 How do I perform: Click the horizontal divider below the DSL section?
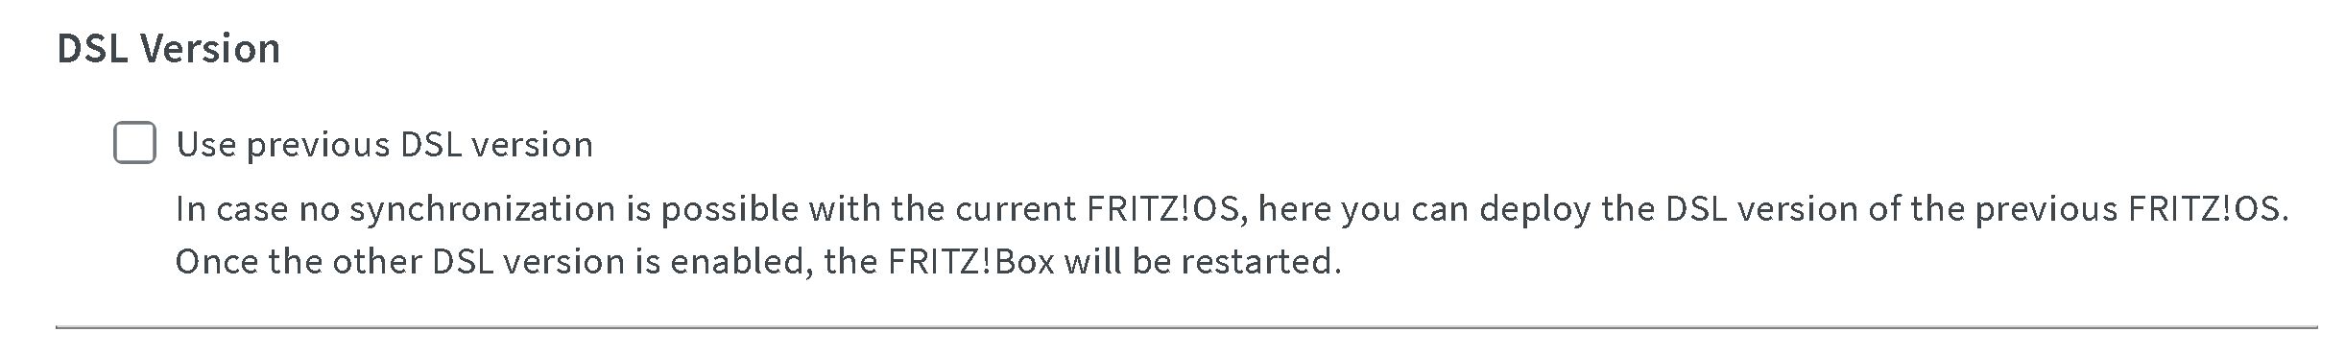1186,327
